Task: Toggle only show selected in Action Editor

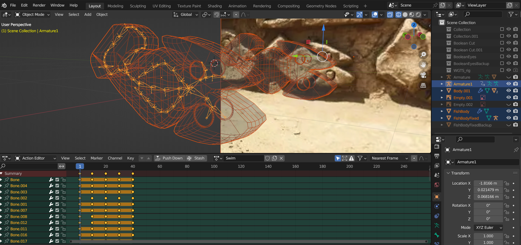Action: pyautogui.click(x=338, y=158)
